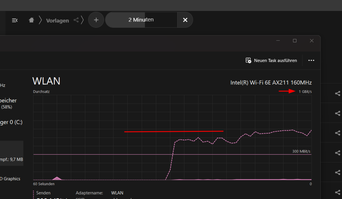Click the share icon fifth from top

(x=338, y=172)
